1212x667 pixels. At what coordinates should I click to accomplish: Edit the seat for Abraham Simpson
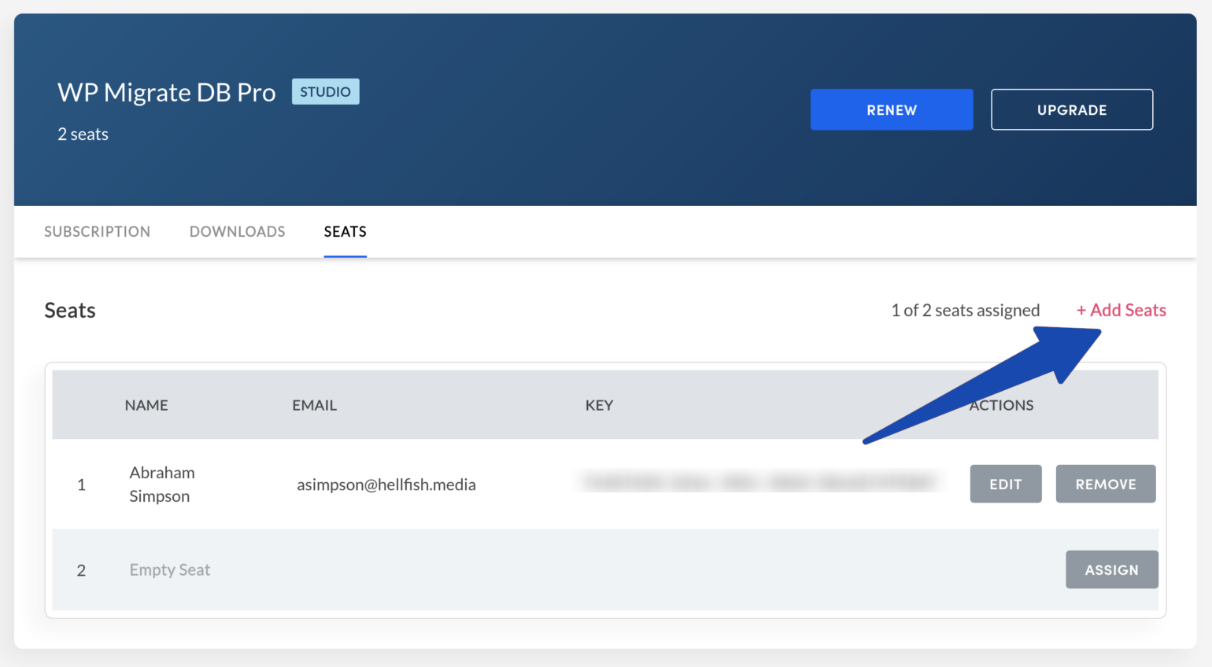click(1005, 484)
